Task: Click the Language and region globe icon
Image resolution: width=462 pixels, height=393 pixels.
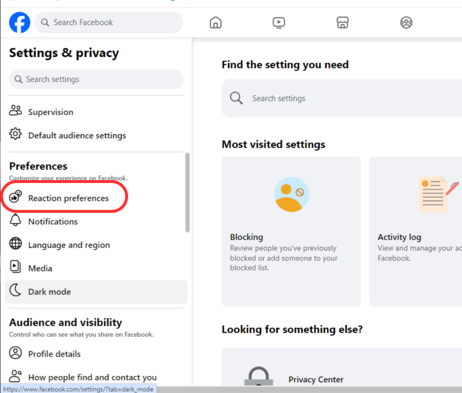Action: [x=15, y=243]
